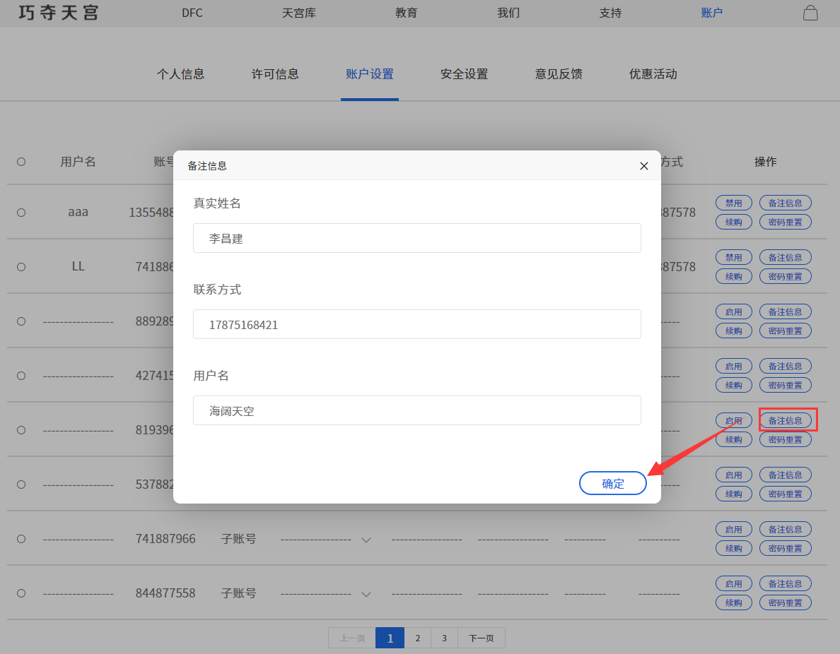Open the 天宫库 navigation item
The image size is (840, 654).
pos(298,13)
